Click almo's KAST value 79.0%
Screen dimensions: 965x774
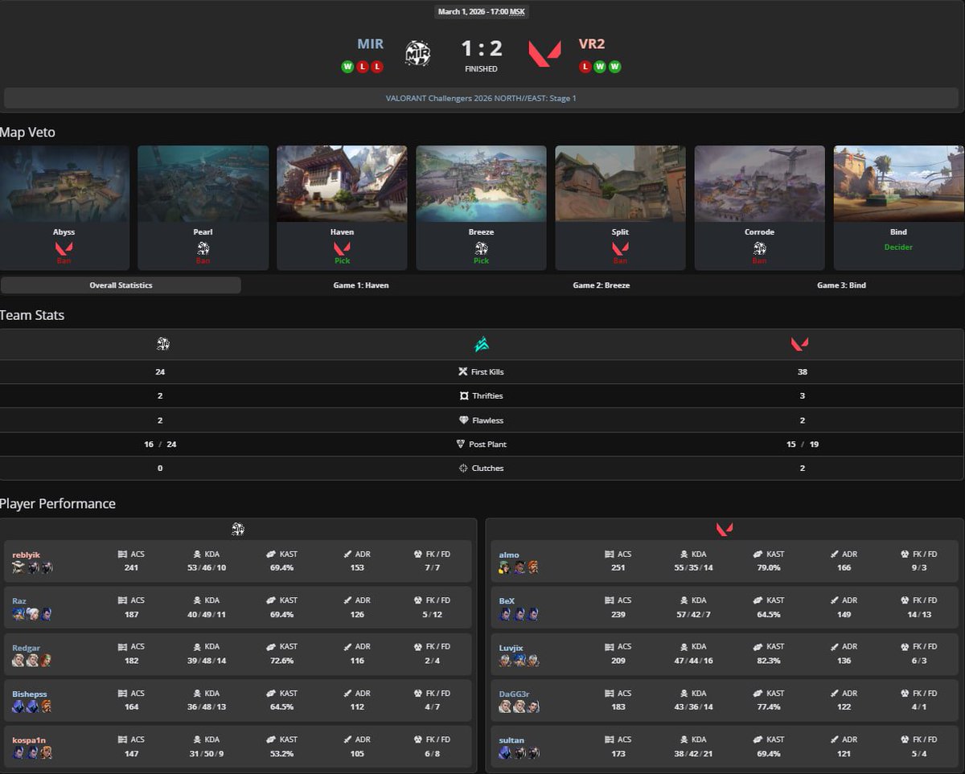[x=768, y=567]
